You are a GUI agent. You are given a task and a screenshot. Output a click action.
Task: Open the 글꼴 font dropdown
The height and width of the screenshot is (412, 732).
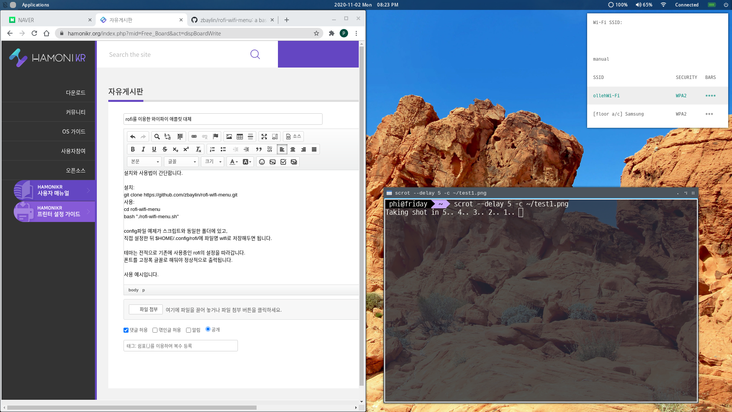[x=182, y=162]
